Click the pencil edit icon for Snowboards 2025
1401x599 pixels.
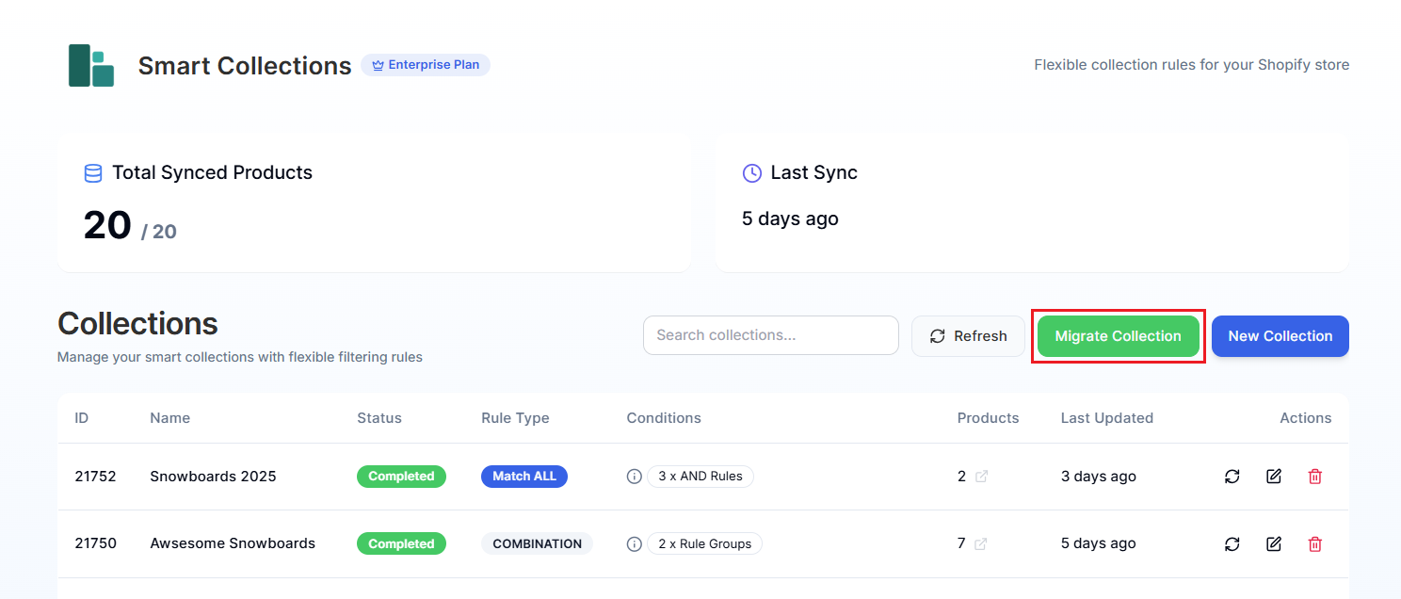point(1274,477)
